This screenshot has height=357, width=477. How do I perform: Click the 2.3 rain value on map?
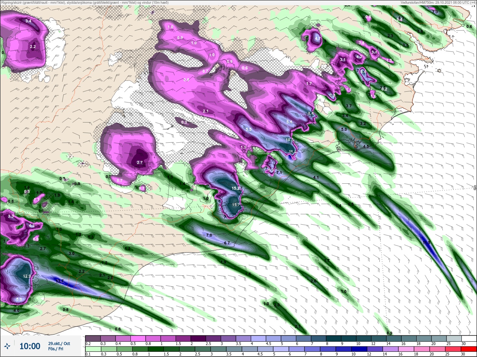click(x=390, y=36)
